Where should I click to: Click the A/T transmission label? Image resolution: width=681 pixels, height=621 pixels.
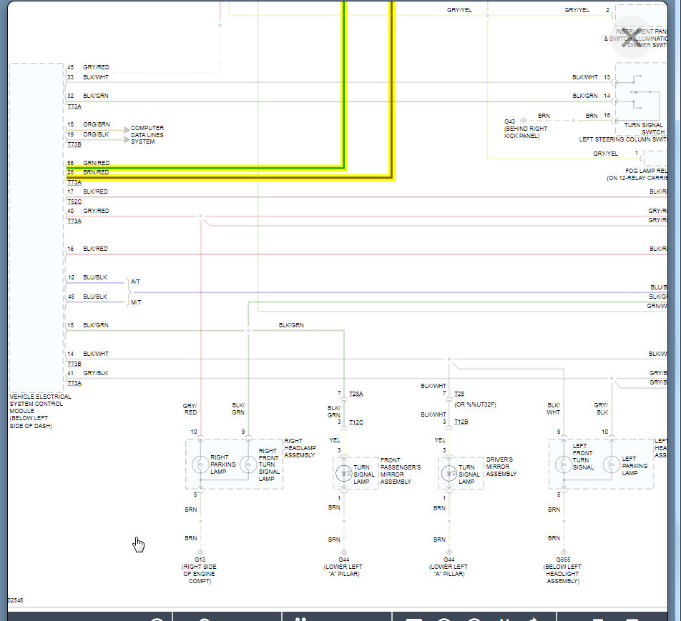[x=135, y=282]
